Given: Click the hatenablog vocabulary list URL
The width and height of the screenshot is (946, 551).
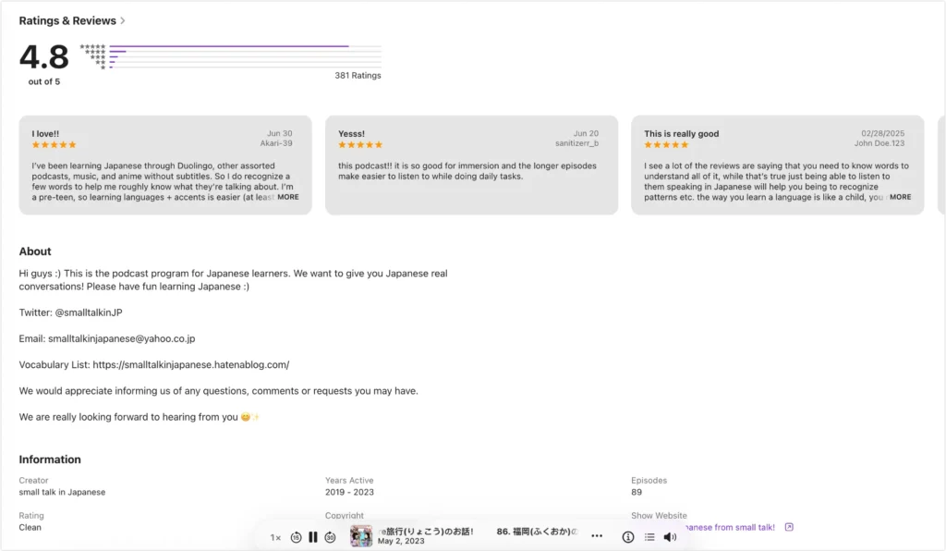Looking at the screenshot, I should pos(191,364).
